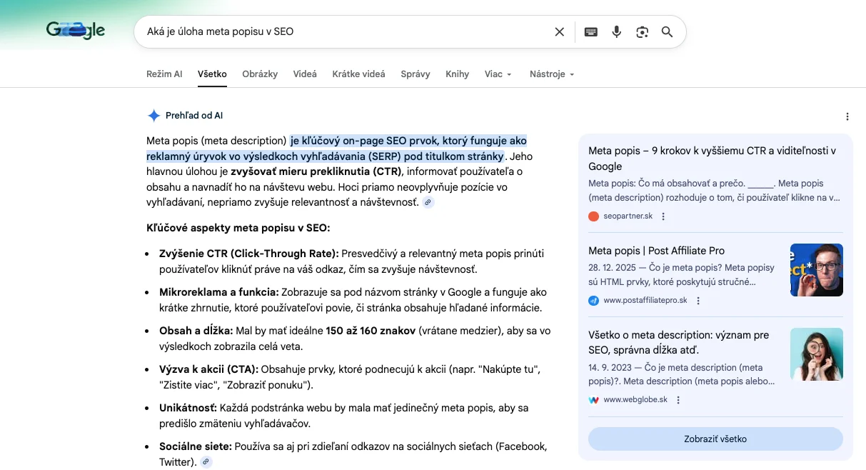
Task: Click into the search query field
Action: 343,32
